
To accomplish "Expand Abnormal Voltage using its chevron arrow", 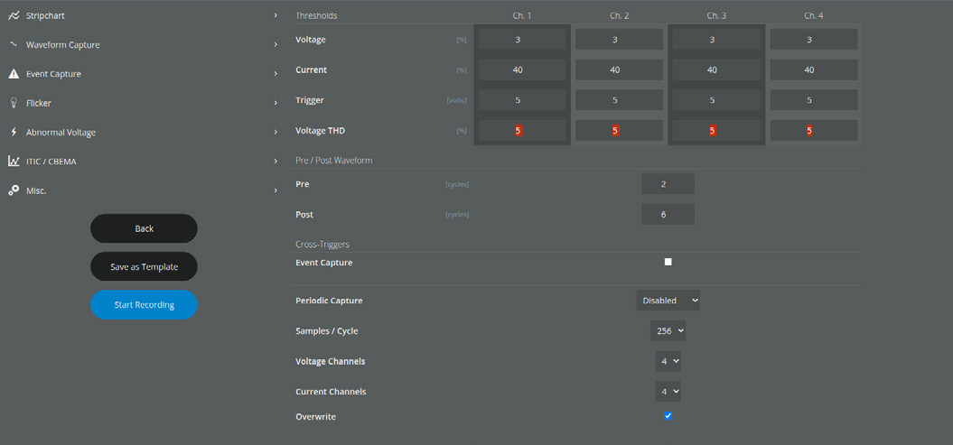I will [276, 133].
